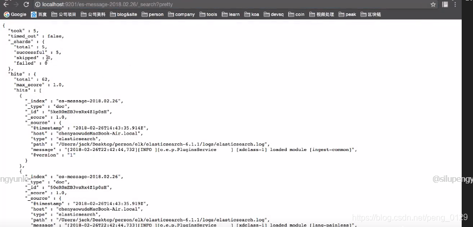The width and height of the screenshot is (473, 227).
Task: Click the "skipped" : 0 line
Action: coord(33,58)
